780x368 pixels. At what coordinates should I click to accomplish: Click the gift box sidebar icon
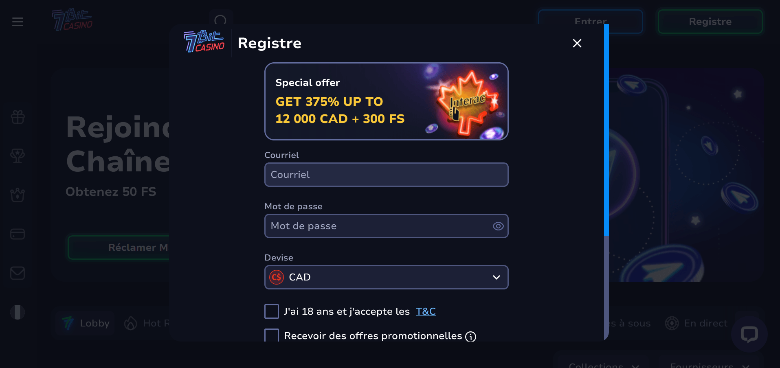(x=18, y=117)
